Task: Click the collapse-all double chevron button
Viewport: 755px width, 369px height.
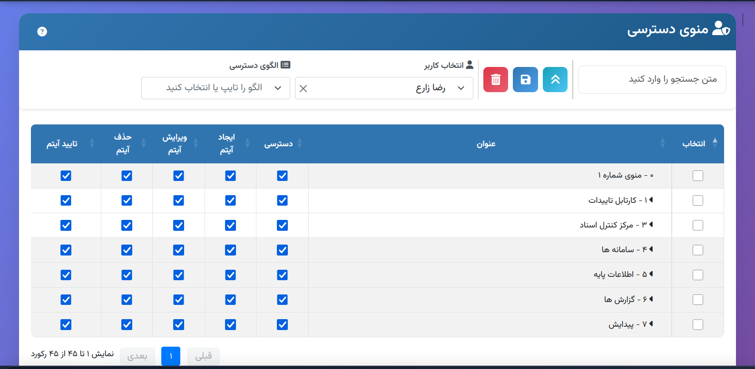Action: [555, 79]
